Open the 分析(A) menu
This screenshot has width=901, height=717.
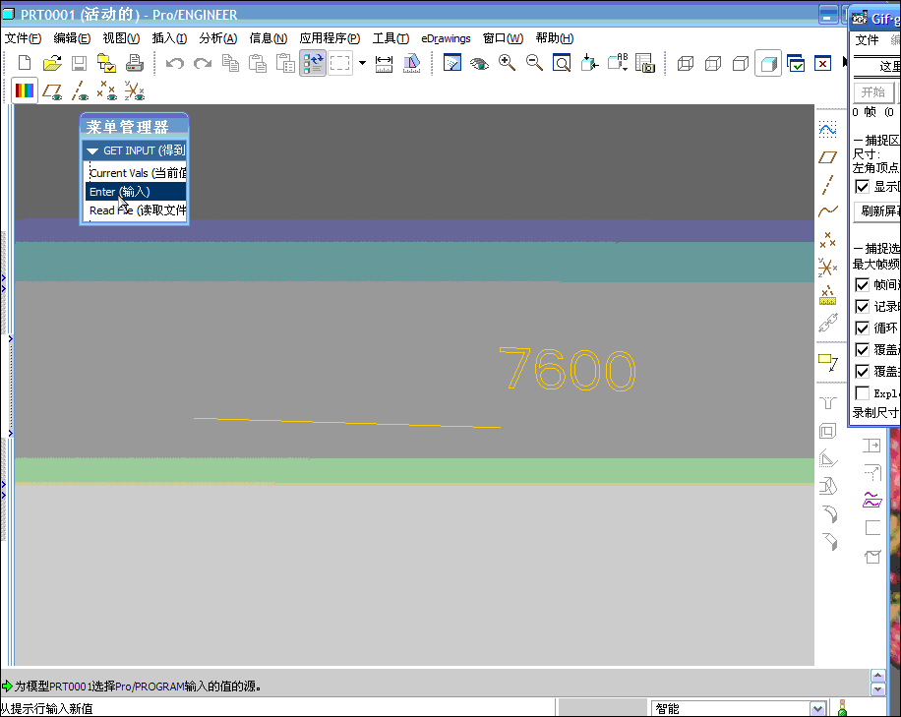217,38
